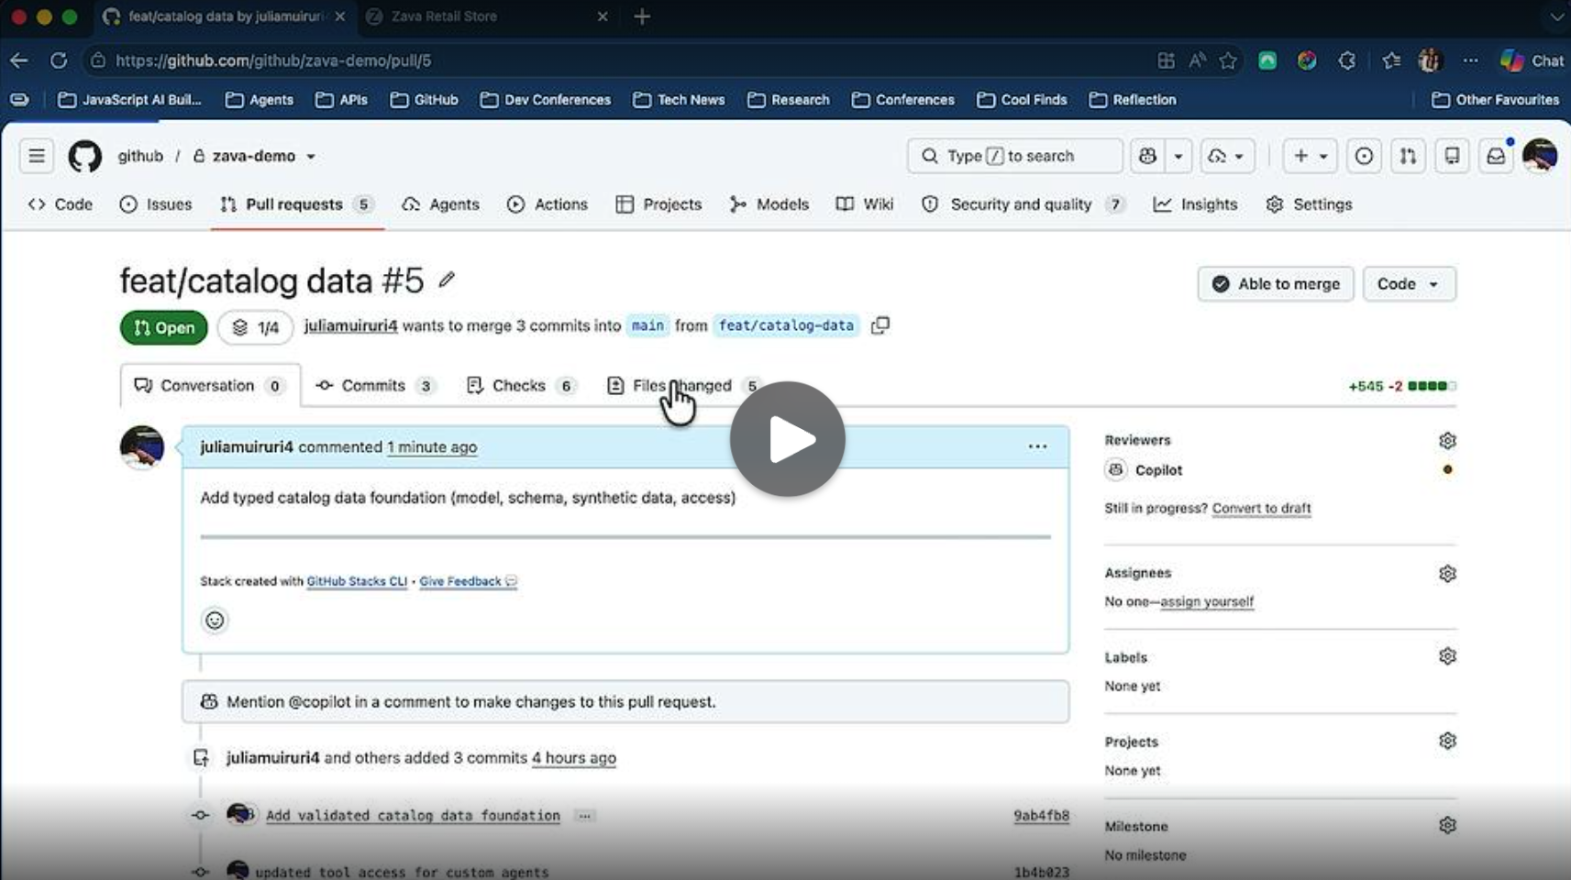Click the assign yourself link
Image resolution: width=1571 pixels, height=880 pixels.
point(1207,601)
